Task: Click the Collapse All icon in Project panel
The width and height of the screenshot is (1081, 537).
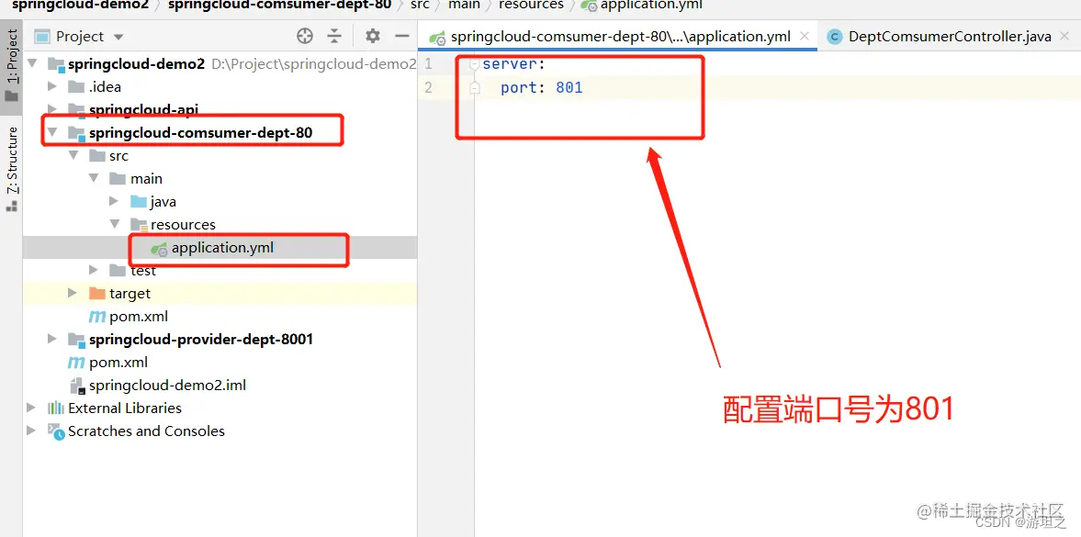Action: [334, 37]
